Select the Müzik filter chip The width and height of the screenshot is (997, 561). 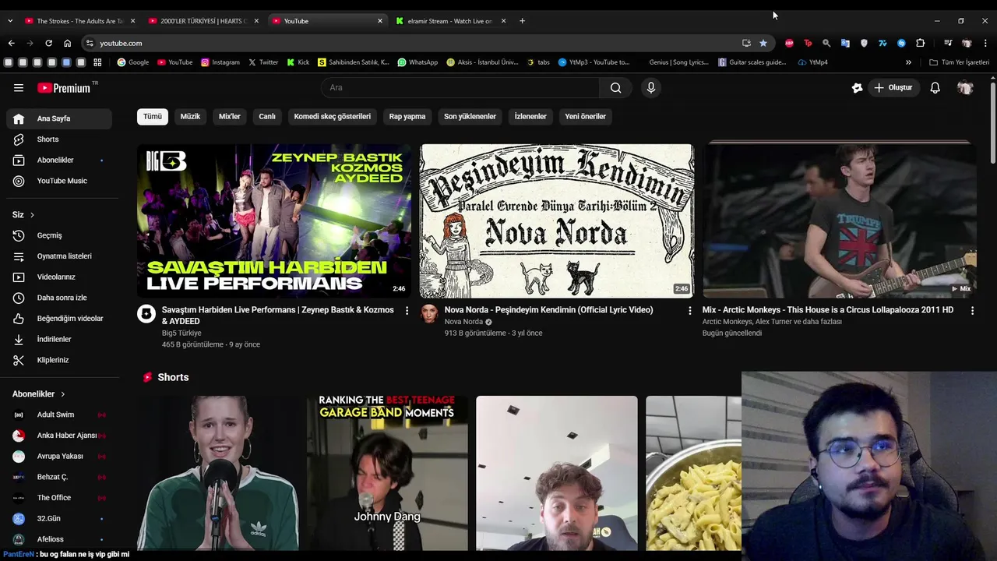(x=190, y=116)
